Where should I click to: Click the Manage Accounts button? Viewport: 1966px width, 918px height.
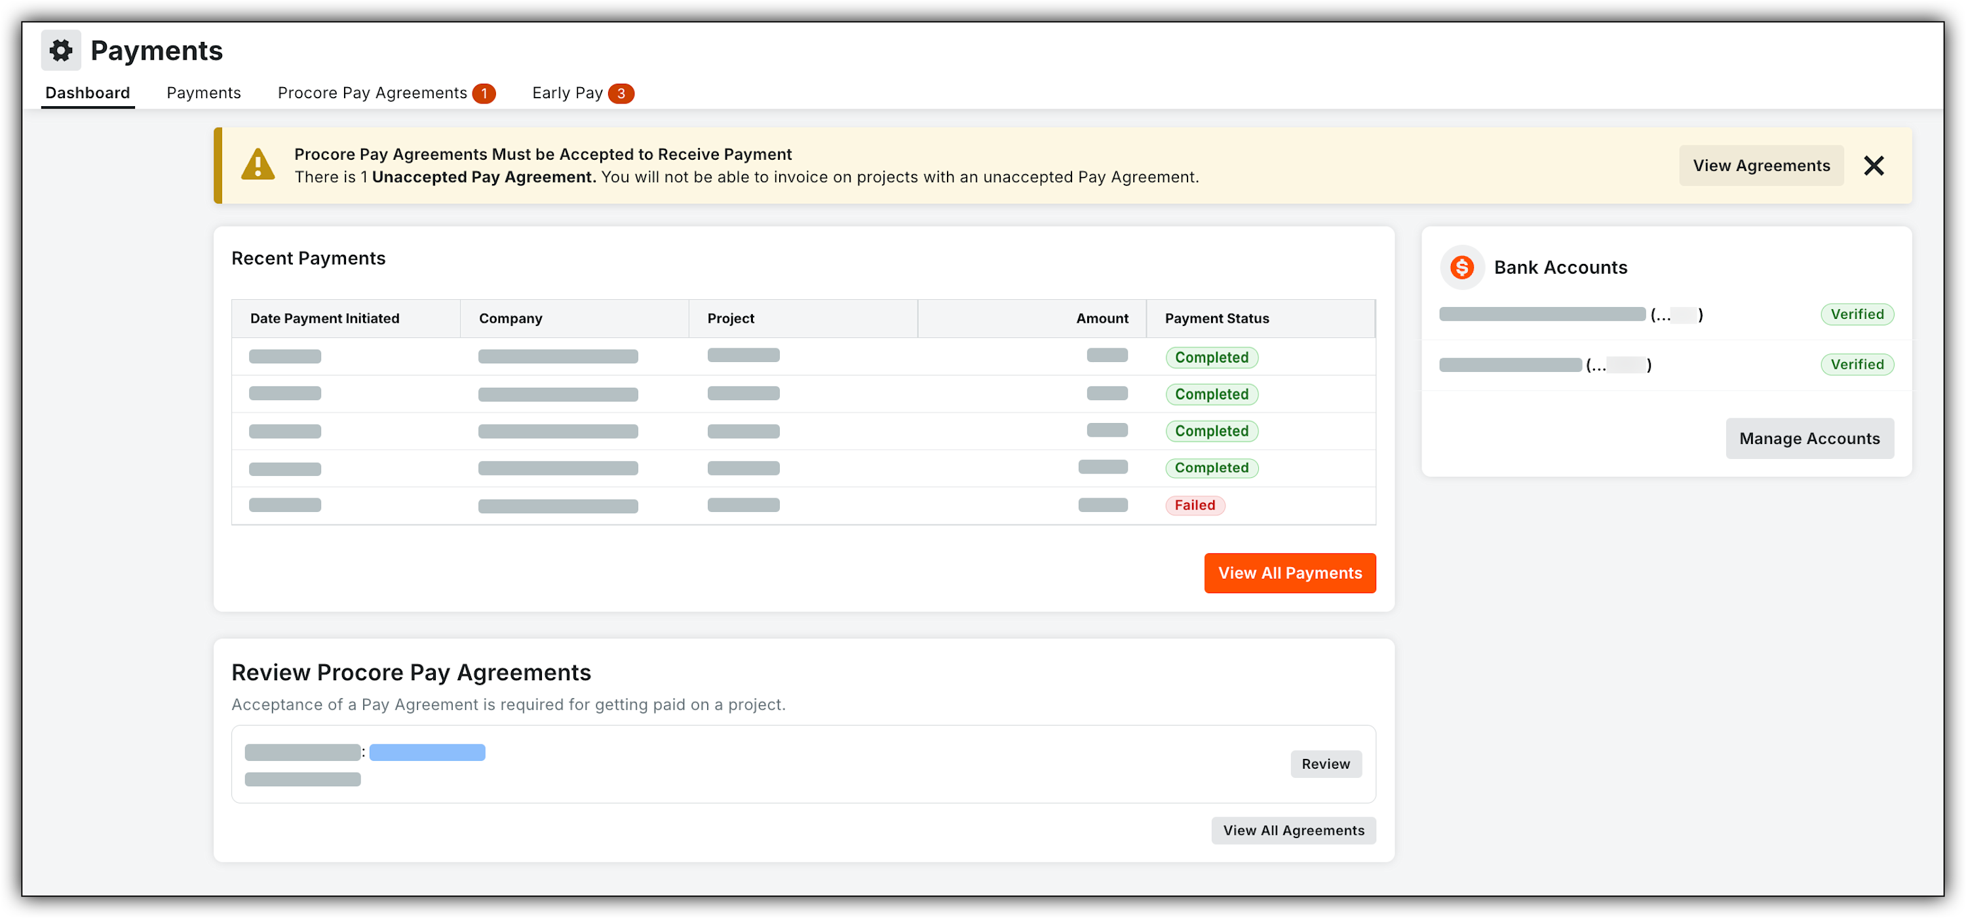coord(1809,439)
